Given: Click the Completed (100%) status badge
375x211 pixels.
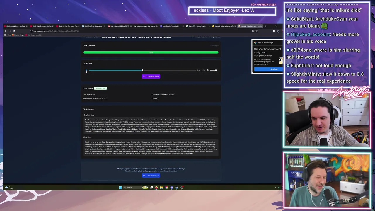Looking at the screenshot, I should tap(100, 89).
